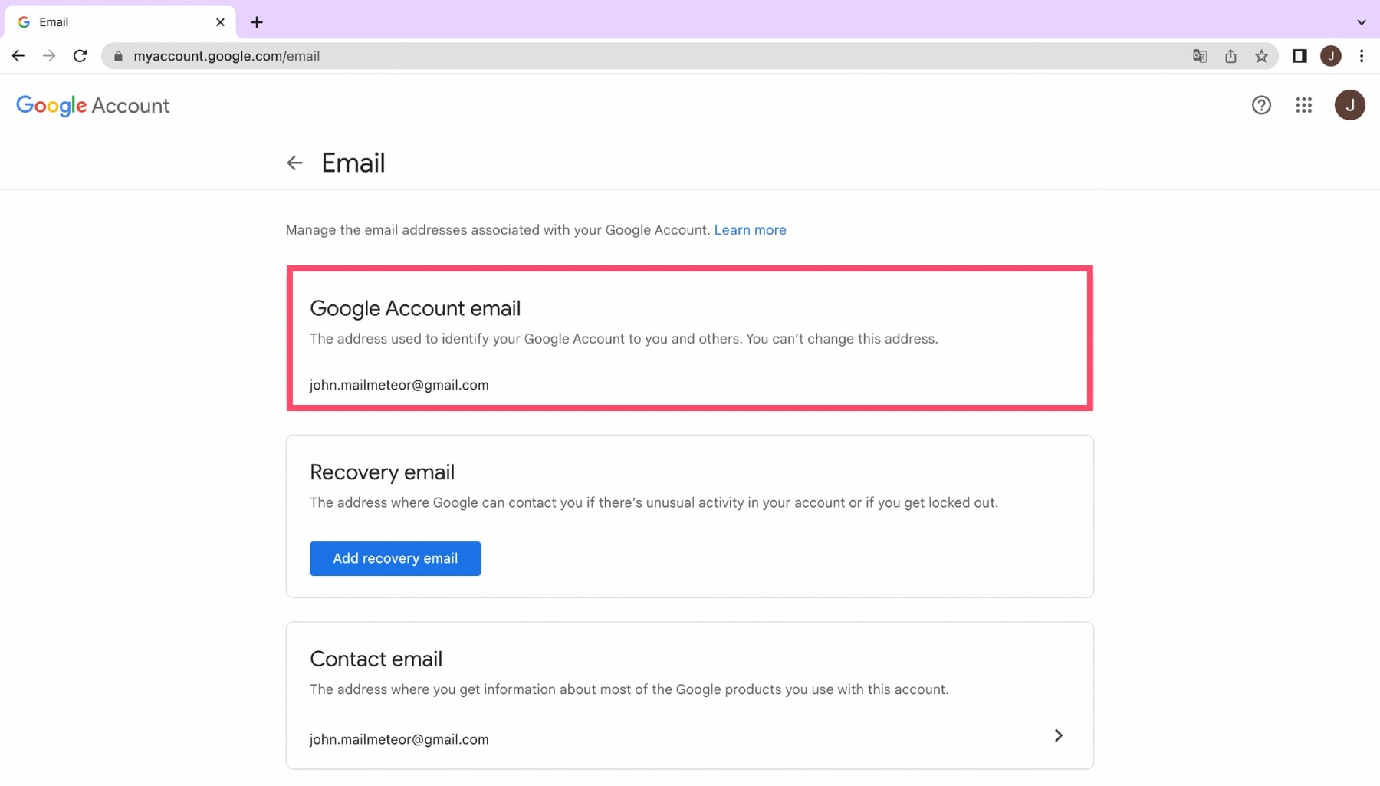Open the account avatar with letter J

tap(1350, 105)
